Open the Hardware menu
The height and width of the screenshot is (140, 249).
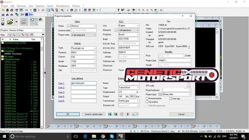(21, 6)
